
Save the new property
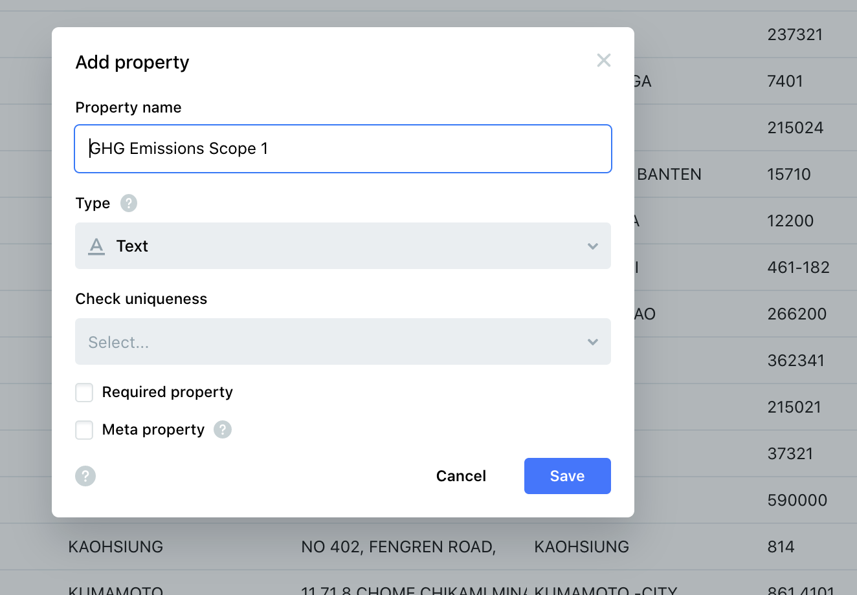(x=568, y=476)
